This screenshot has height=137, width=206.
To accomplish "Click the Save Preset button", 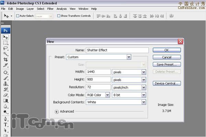I will 167,64.
